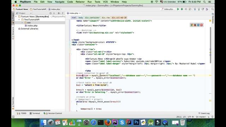Open Terminal app from the Dock
Viewport: 226px width, 127px height.
pos(100,122)
